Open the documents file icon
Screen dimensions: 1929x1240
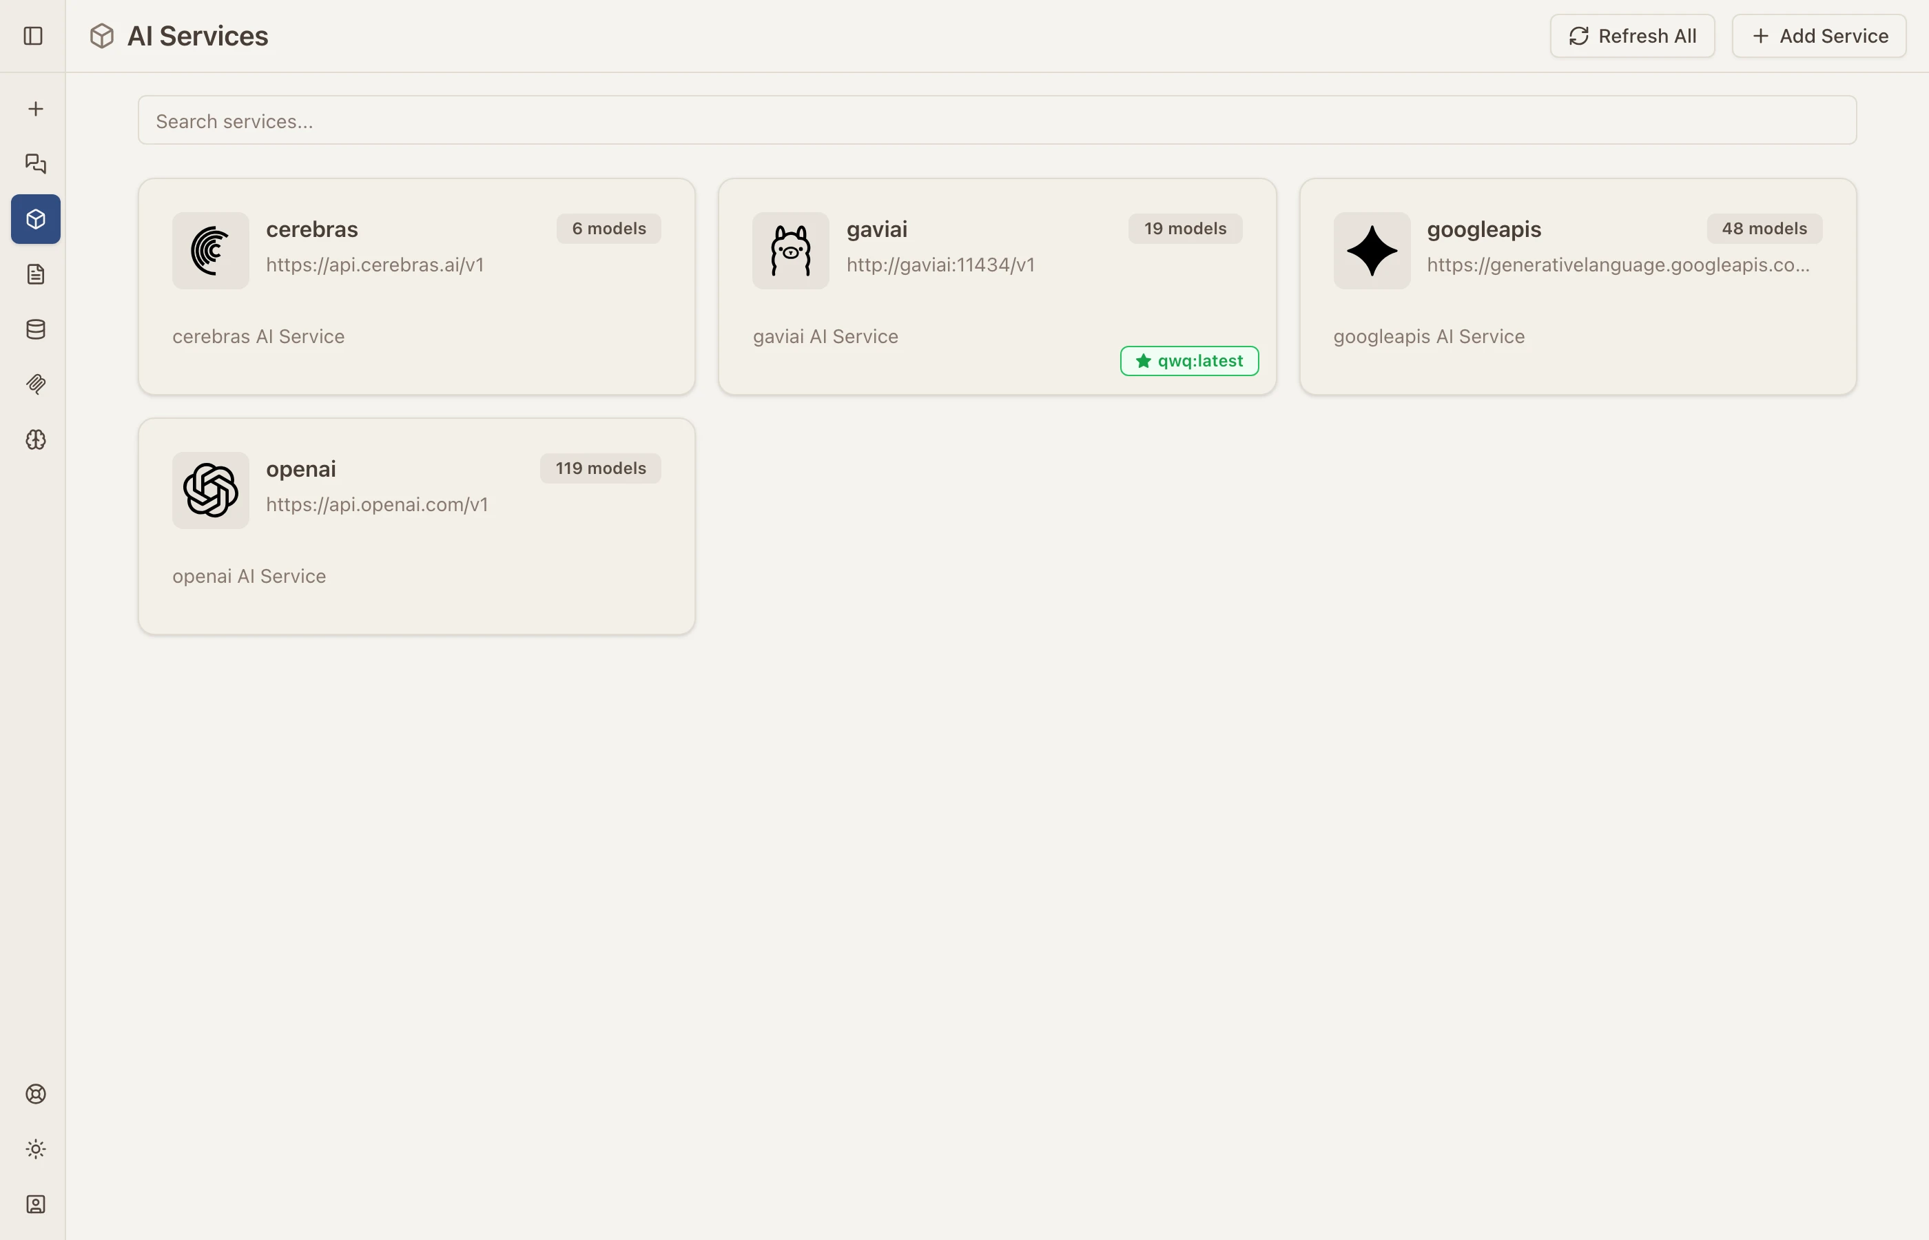click(35, 275)
